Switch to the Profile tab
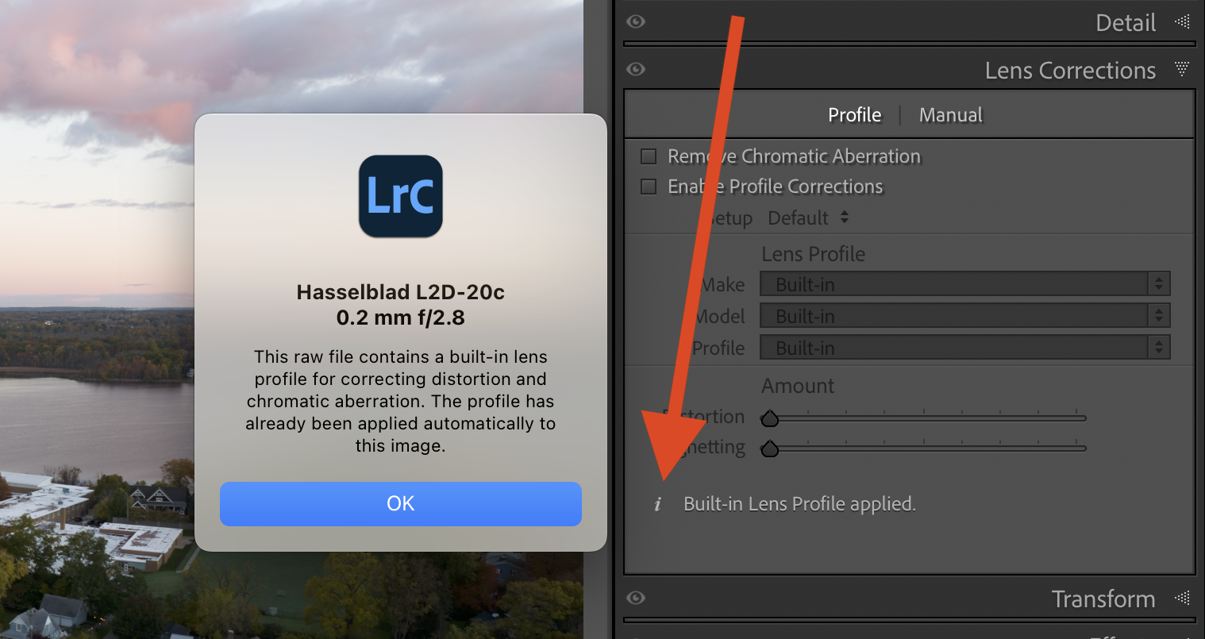This screenshot has height=639, width=1205. tap(854, 115)
